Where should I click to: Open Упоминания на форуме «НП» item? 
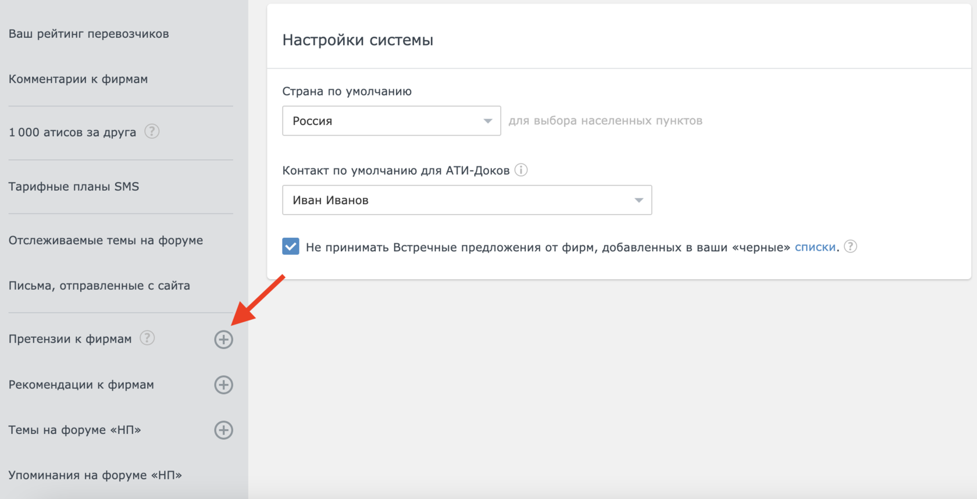[x=95, y=475]
